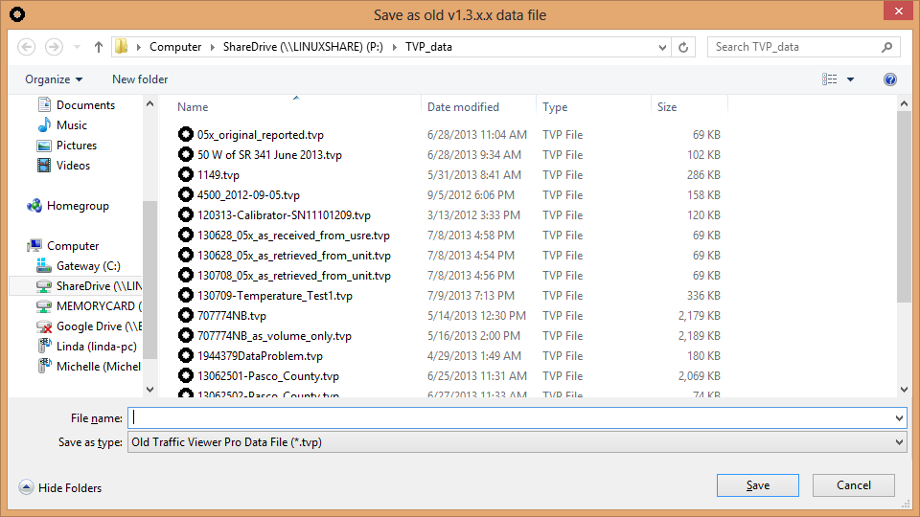
Task: Open the Organize dropdown menu
Action: click(54, 79)
